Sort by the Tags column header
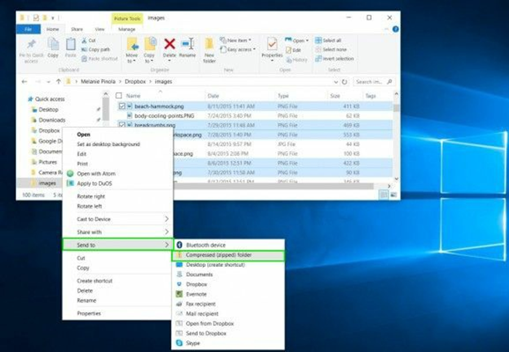 (370, 96)
